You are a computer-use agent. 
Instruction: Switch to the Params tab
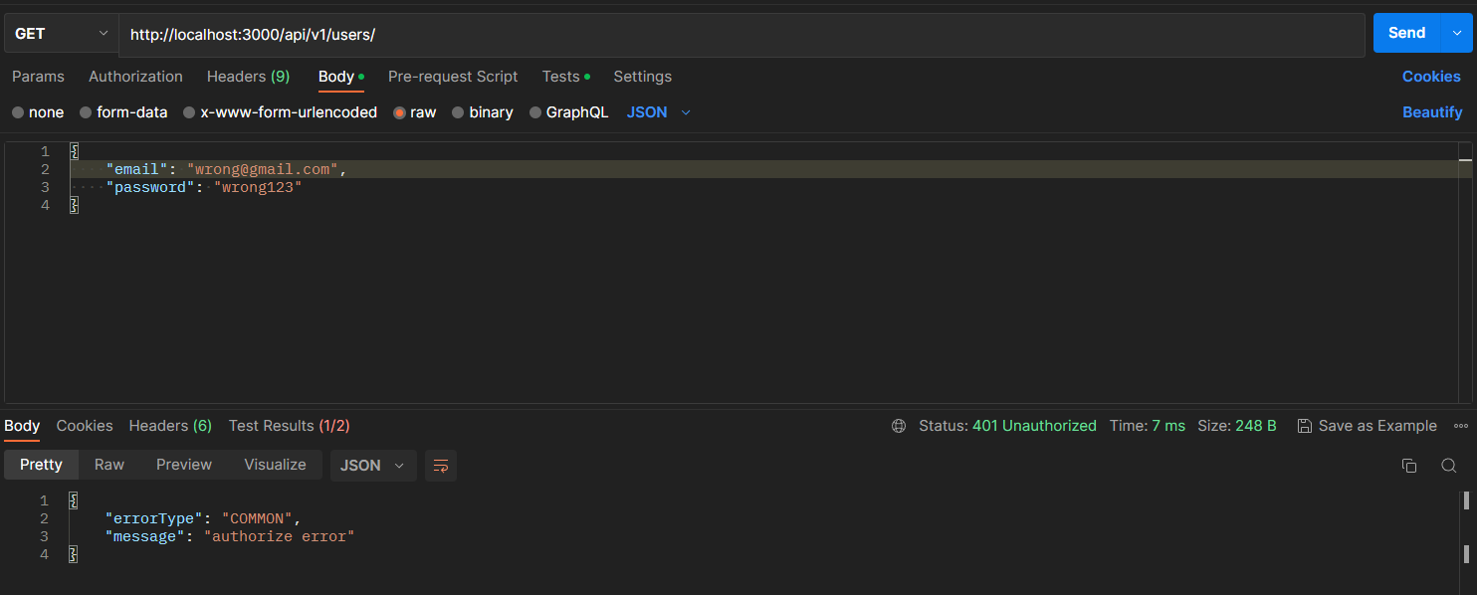point(38,76)
